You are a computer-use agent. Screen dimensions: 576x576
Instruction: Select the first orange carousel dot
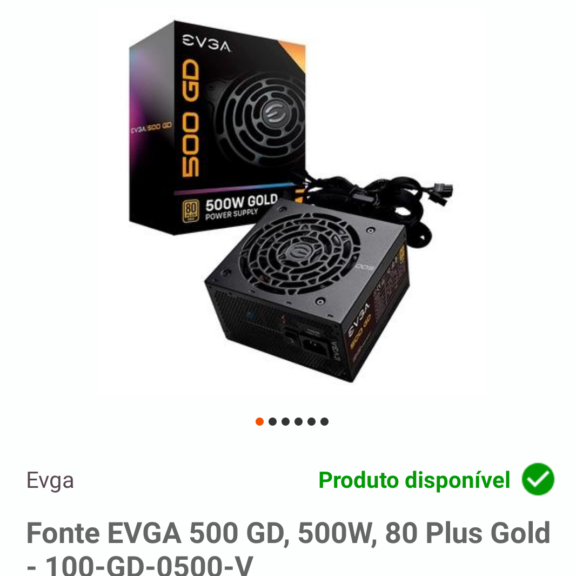259,421
